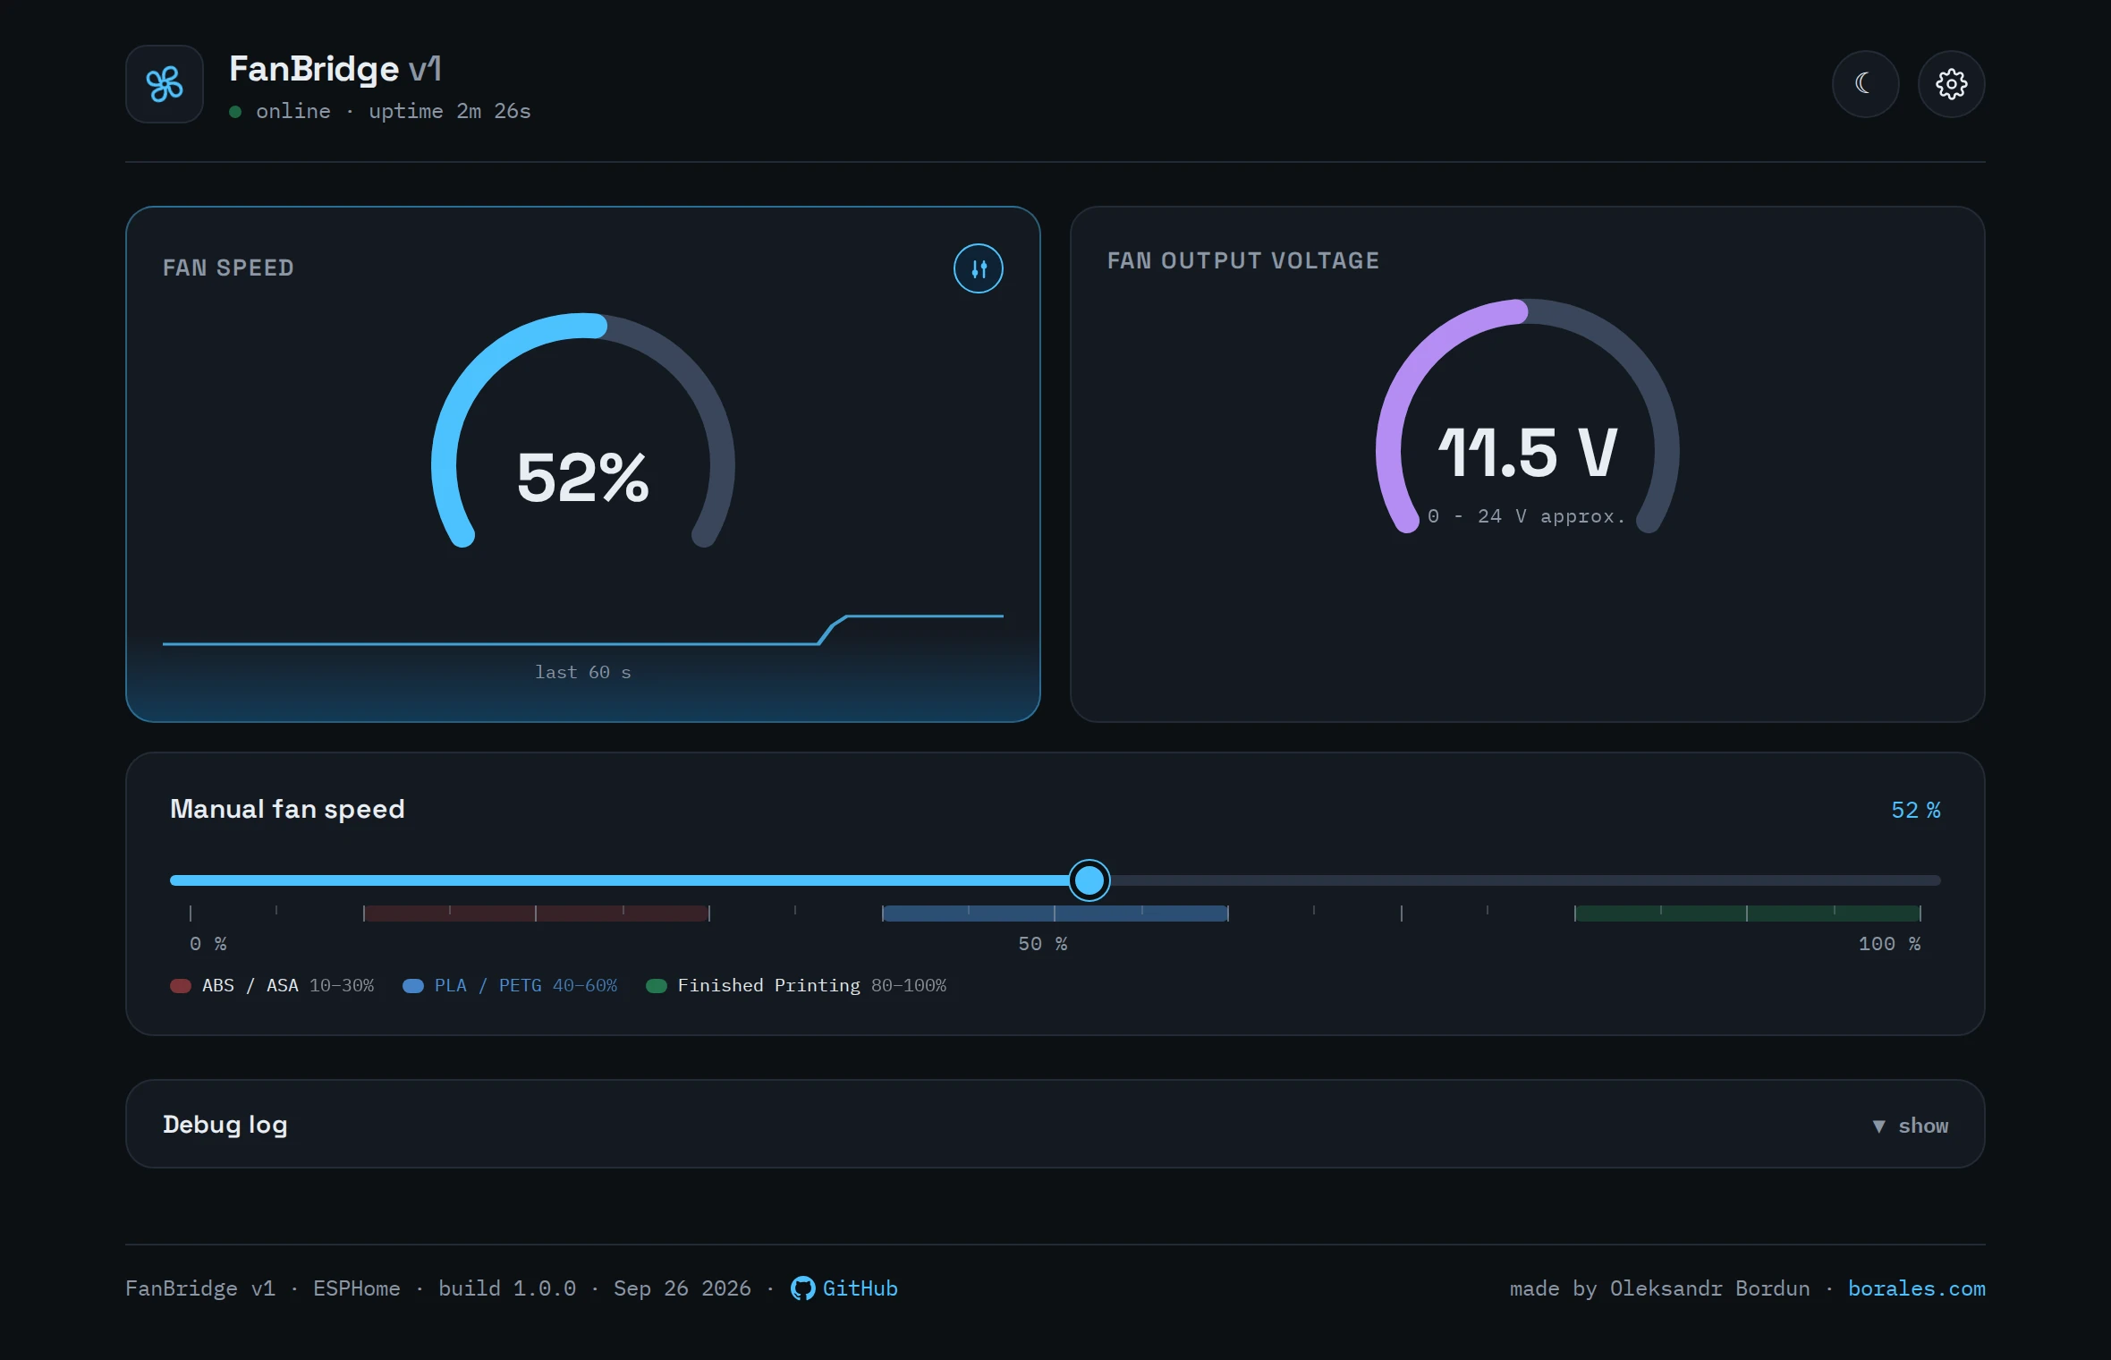Click the "Sep 26 2026" footer date
The height and width of the screenshot is (1360, 2111).
pos(682,1288)
